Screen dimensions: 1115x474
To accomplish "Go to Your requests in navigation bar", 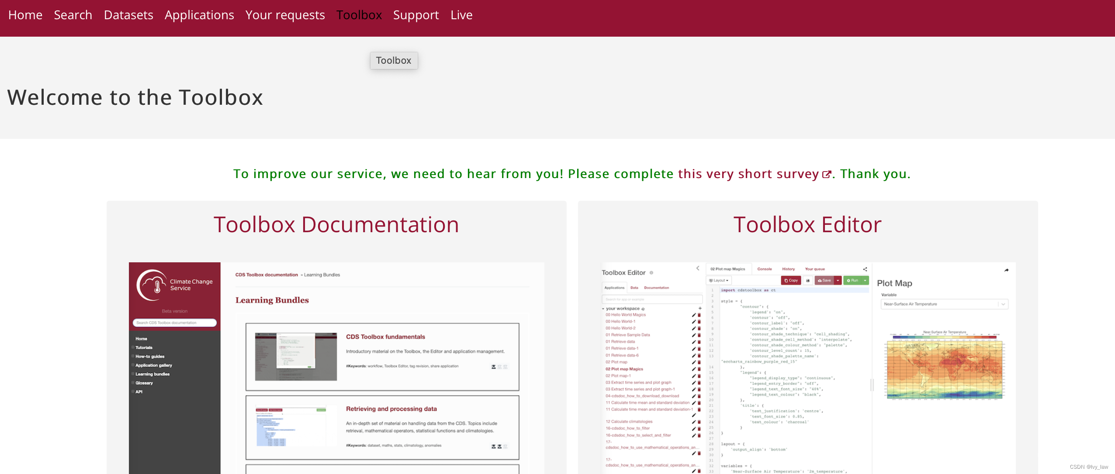I will [285, 15].
